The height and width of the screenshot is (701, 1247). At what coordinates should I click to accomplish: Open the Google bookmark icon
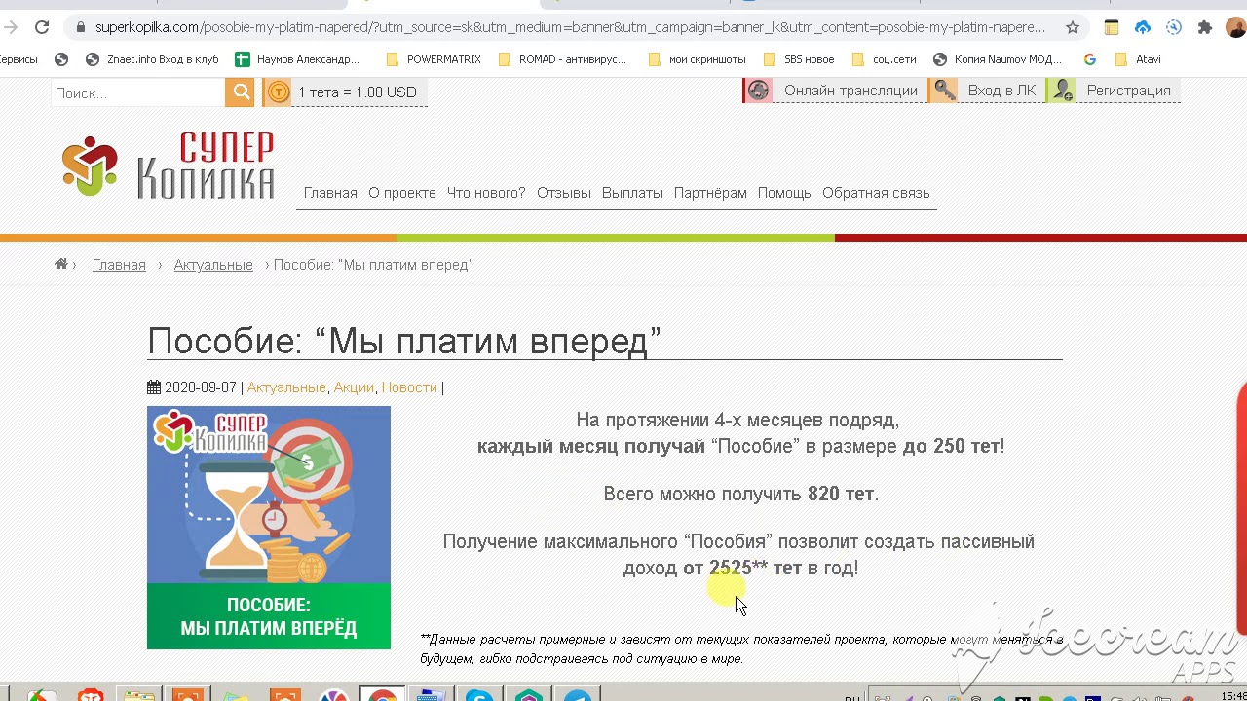1089,59
